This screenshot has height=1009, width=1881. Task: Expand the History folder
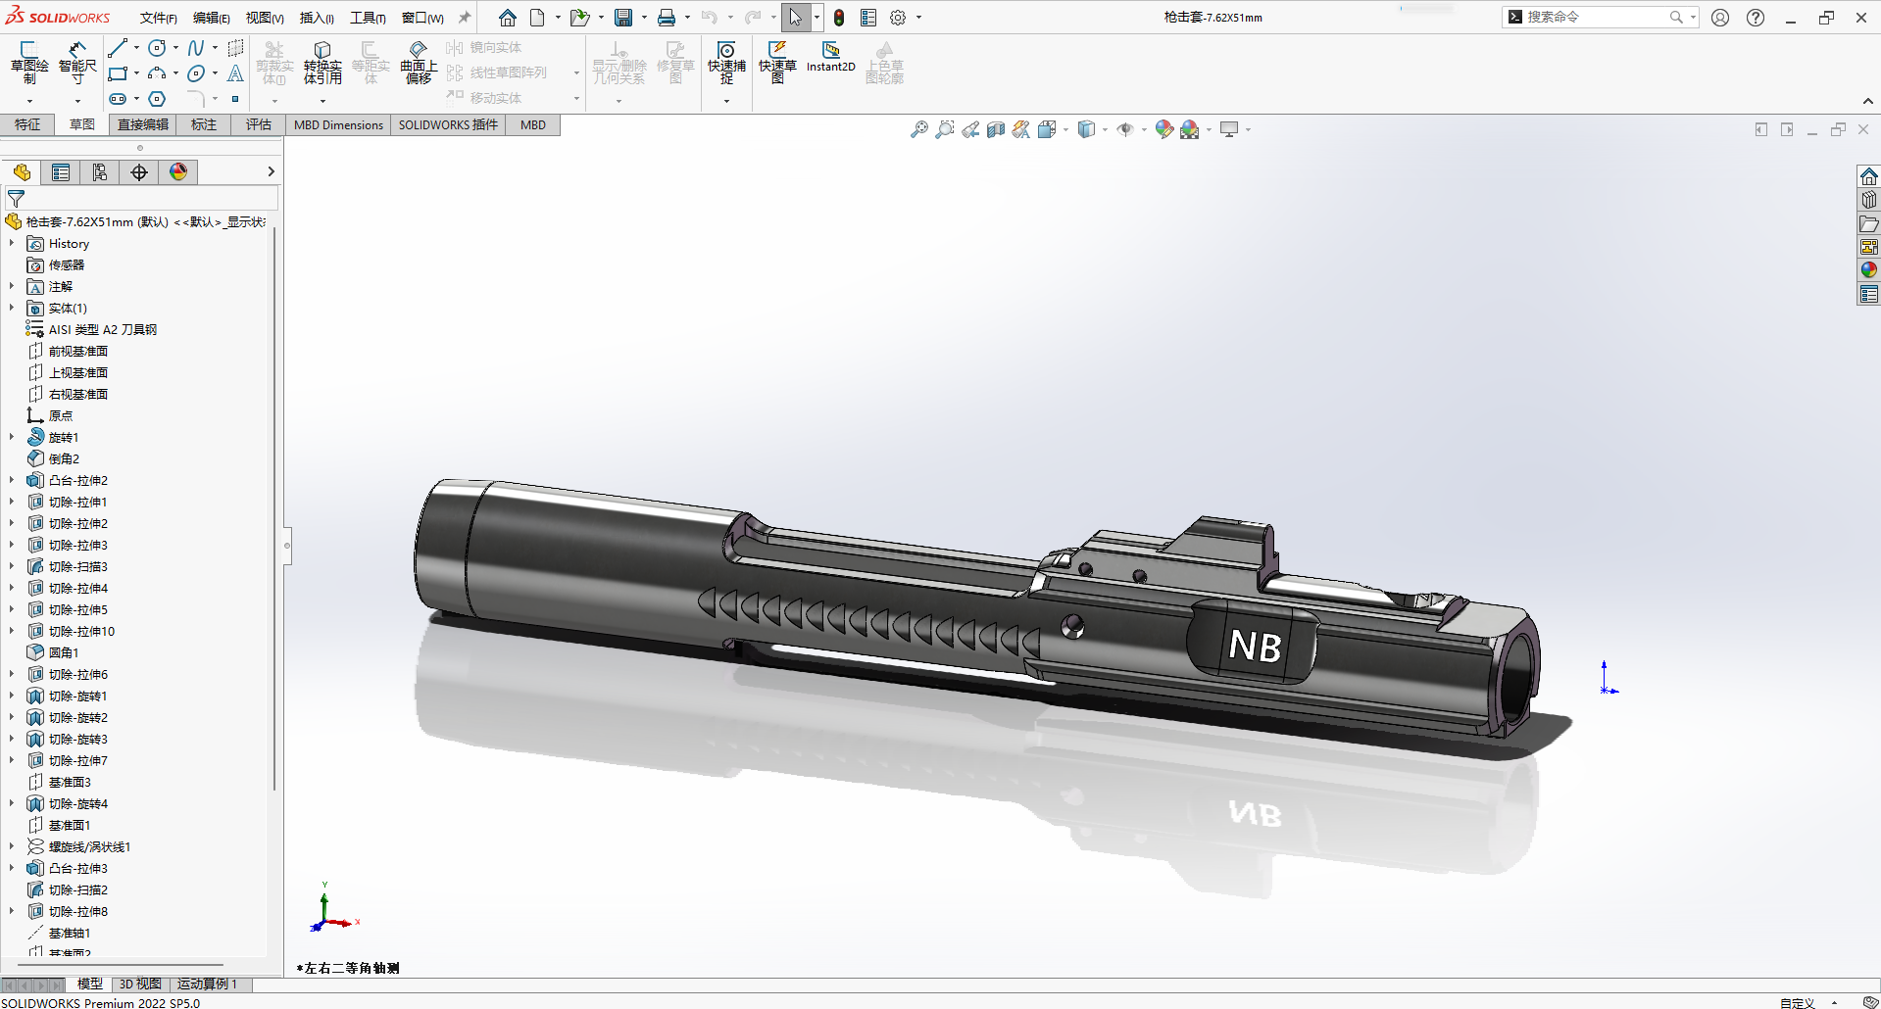12,243
